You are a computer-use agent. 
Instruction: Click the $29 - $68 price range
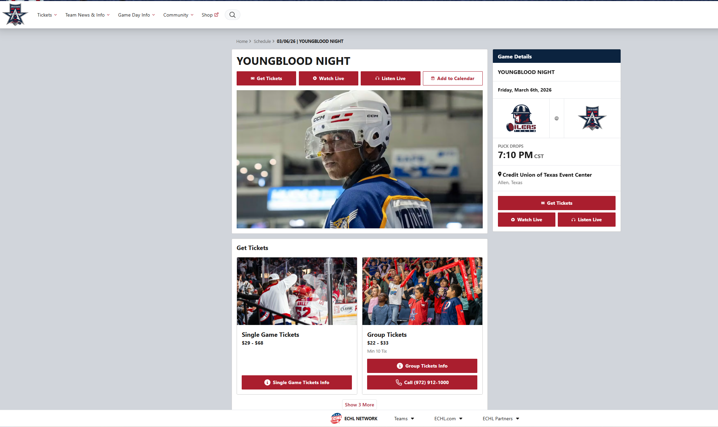pyautogui.click(x=253, y=343)
